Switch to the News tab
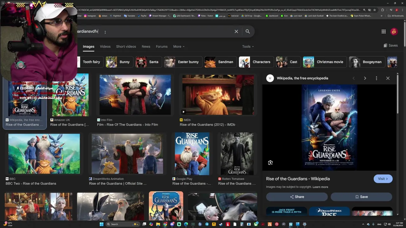 click(146, 47)
